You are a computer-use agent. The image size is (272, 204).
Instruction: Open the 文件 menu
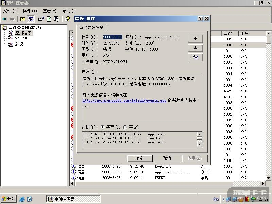pos(10,11)
